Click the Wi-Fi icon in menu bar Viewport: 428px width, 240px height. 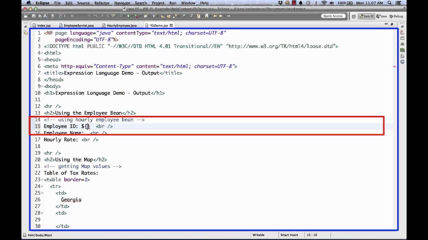tap(324, 3)
